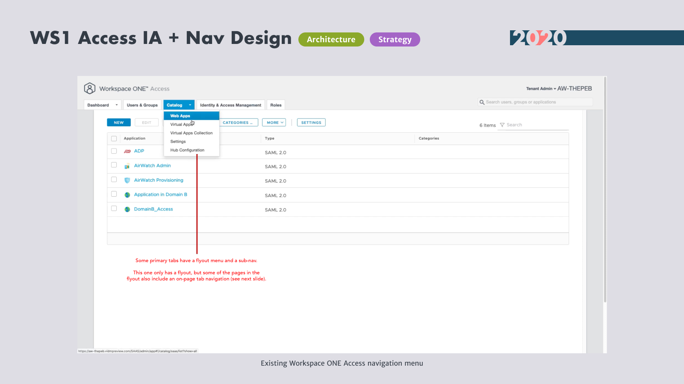
Task: Open the SETTINGS button in the toolbar
Action: 311,122
